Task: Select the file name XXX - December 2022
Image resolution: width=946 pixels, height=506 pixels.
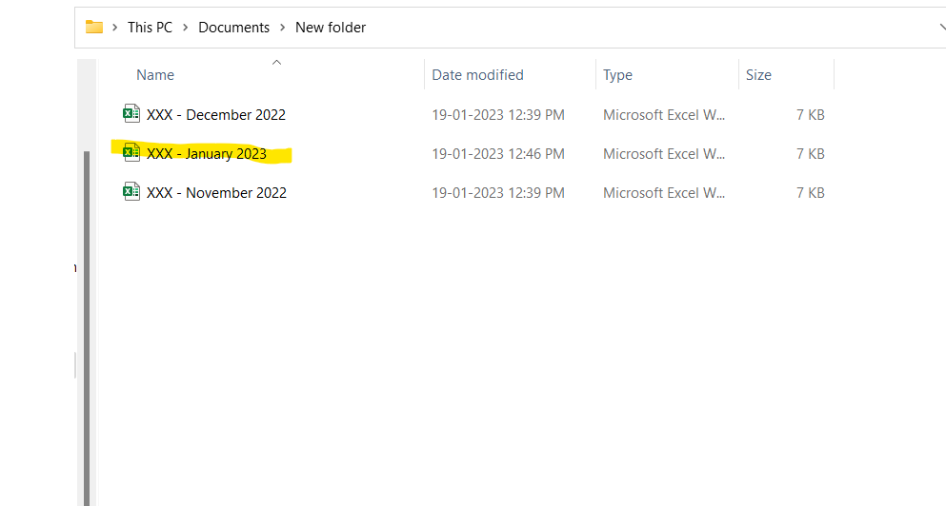Action: click(216, 115)
